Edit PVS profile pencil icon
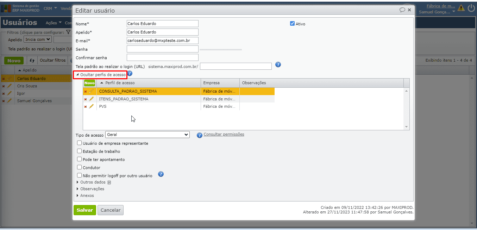Viewport: 477px width, 230px height. click(x=92, y=106)
